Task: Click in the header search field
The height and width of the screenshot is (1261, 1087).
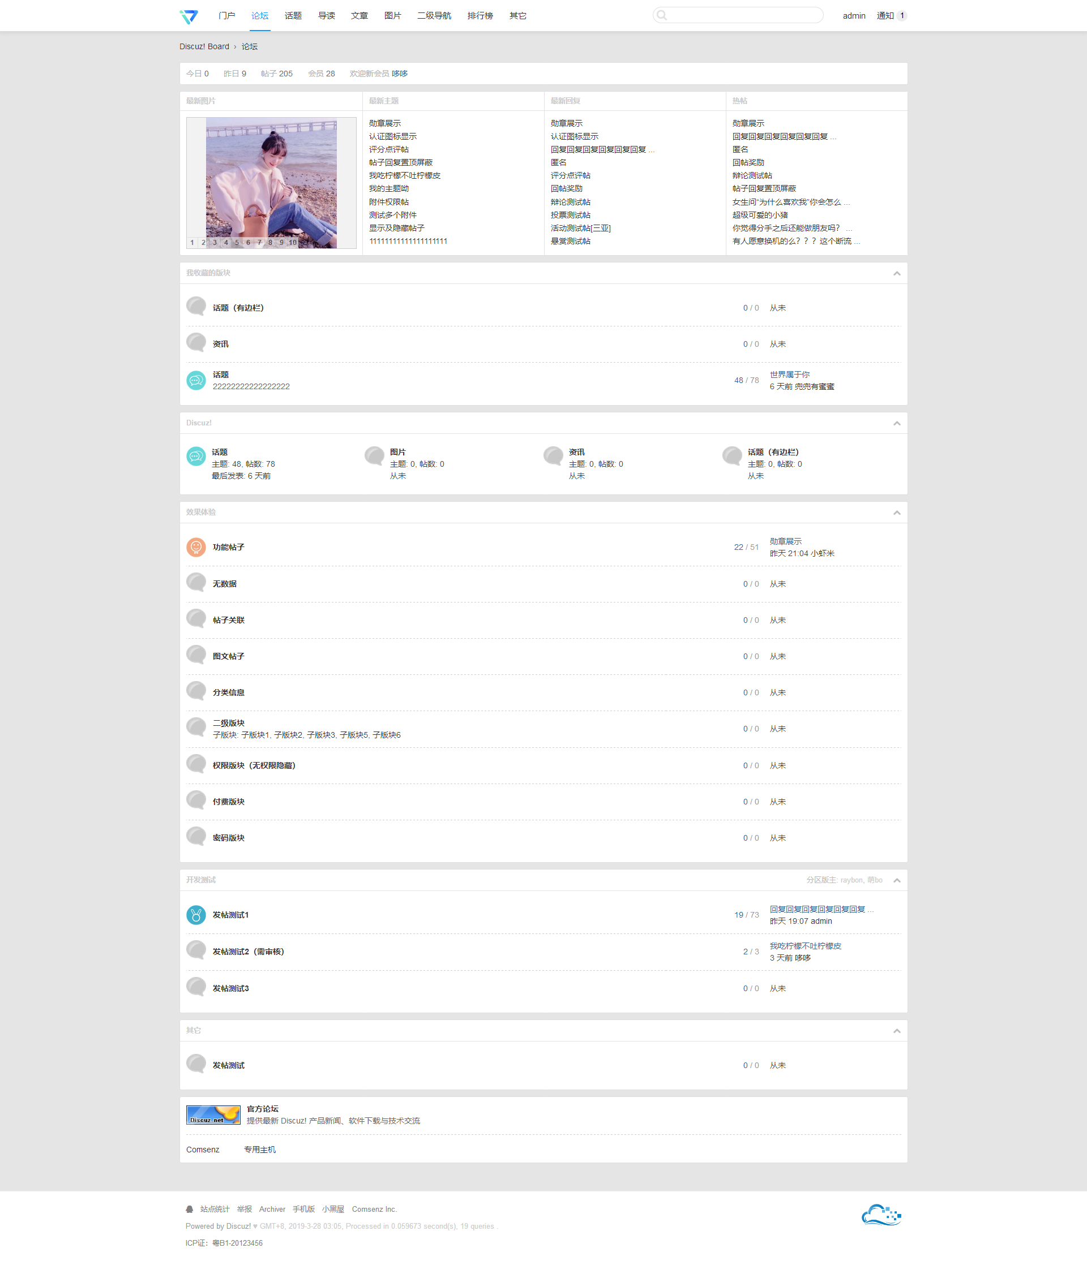Action: pos(738,15)
